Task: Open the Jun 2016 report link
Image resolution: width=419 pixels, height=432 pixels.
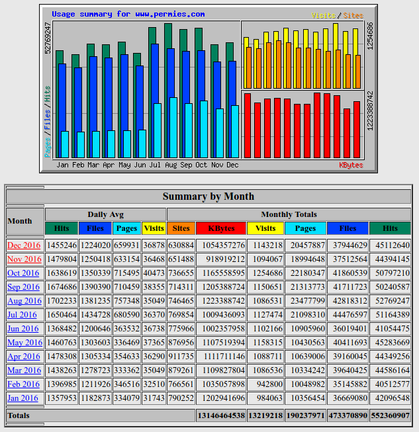Action: pyautogui.click(x=24, y=329)
